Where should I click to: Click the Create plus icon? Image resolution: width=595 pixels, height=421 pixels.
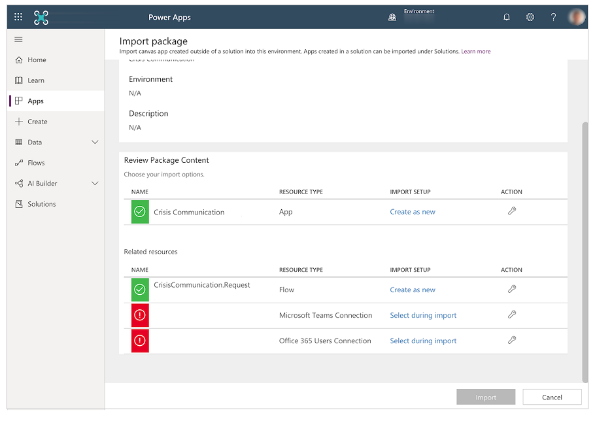18,122
